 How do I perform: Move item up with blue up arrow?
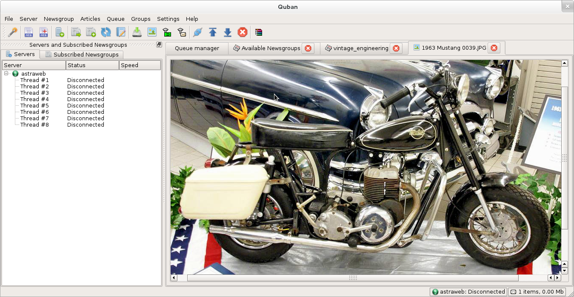pyautogui.click(x=213, y=32)
